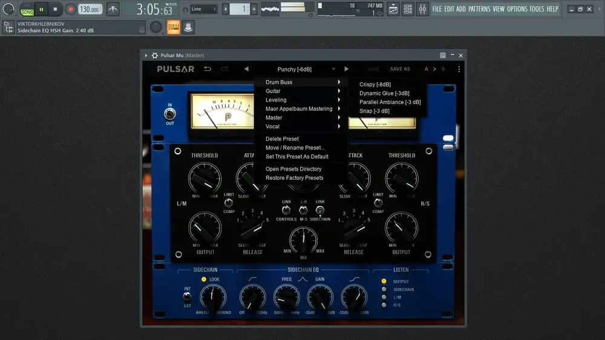Screen dimensions: 605x340
Task: Open the plugin settings gear icon
Action: 155,56
